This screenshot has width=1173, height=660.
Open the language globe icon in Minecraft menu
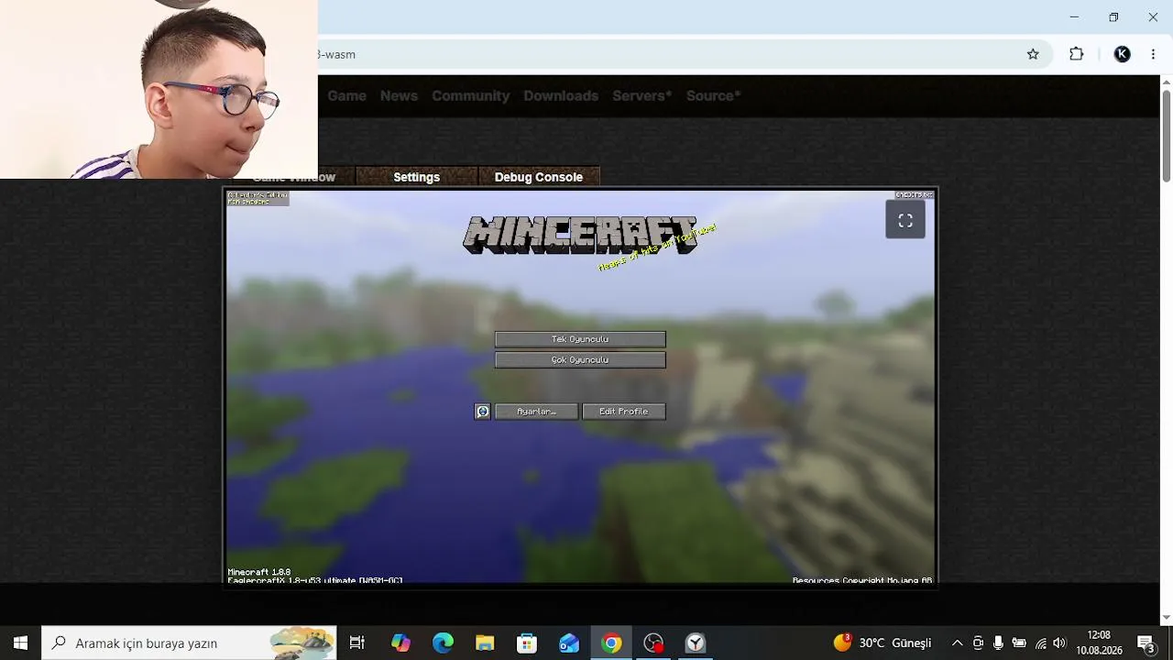(482, 412)
